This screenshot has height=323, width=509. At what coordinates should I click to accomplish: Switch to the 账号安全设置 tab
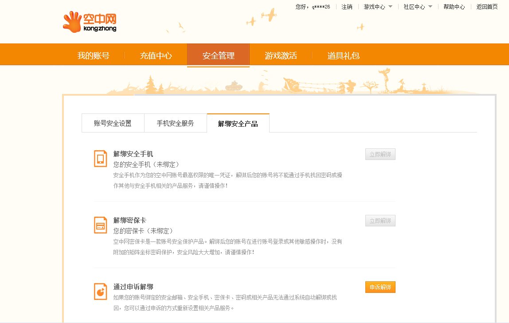point(113,123)
